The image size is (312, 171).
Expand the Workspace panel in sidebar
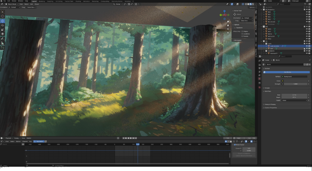tap(237, 40)
